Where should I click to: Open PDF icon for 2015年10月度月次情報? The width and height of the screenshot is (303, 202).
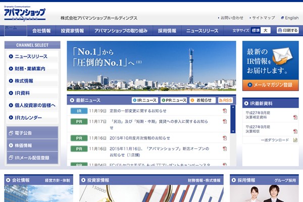(225, 138)
